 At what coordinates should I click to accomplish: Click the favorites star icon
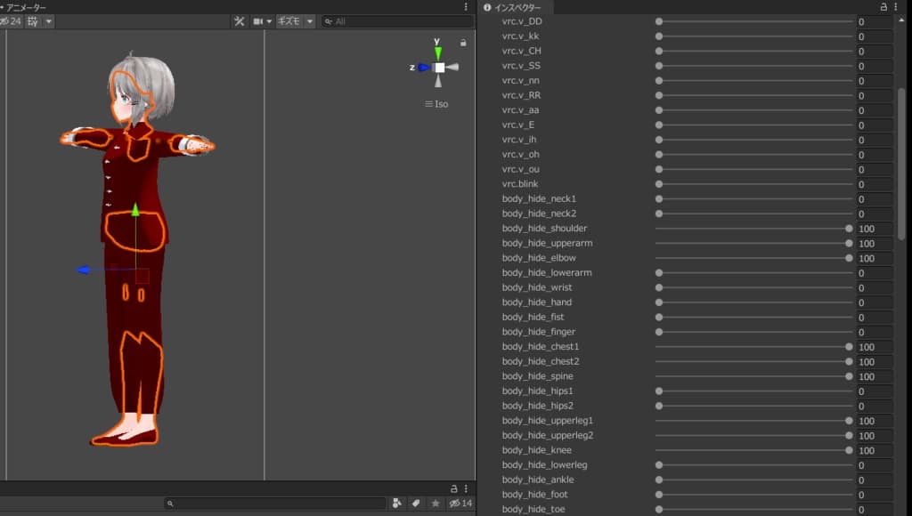click(x=436, y=504)
